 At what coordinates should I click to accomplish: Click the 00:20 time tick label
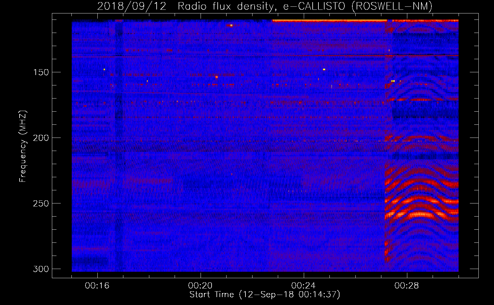[201, 285]
